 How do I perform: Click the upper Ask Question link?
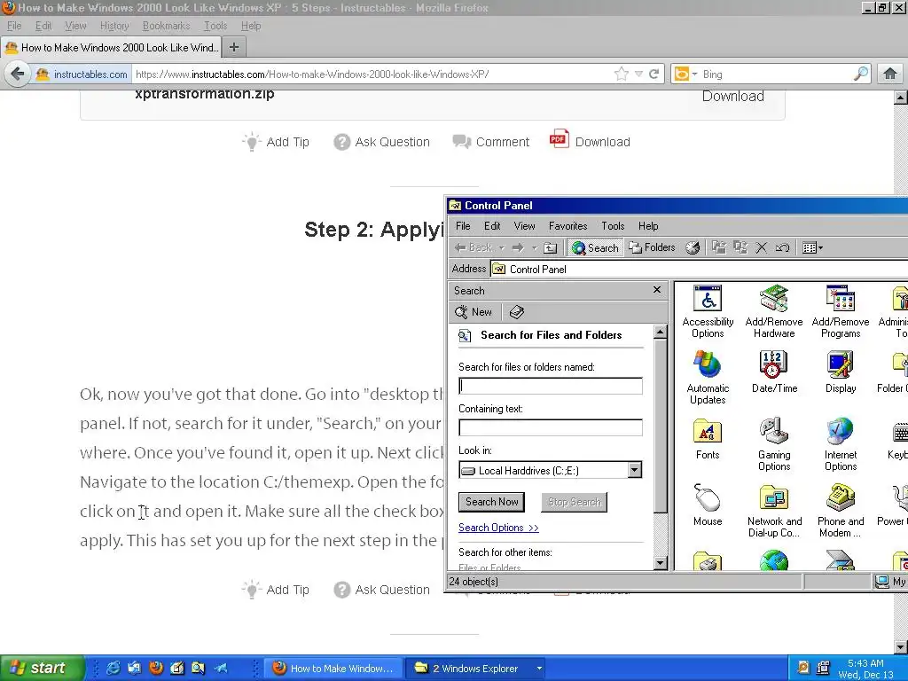coord(382,142)
